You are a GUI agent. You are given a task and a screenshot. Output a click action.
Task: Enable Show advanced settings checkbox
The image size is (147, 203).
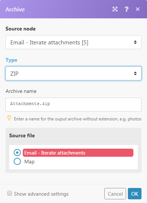coord(10,193)
